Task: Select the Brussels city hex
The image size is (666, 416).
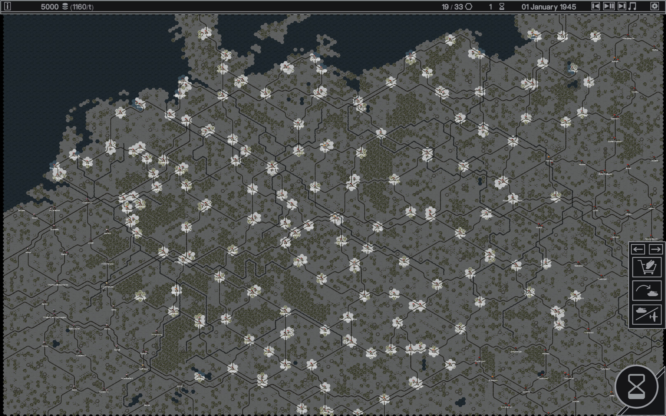Action: coord(54,226)
